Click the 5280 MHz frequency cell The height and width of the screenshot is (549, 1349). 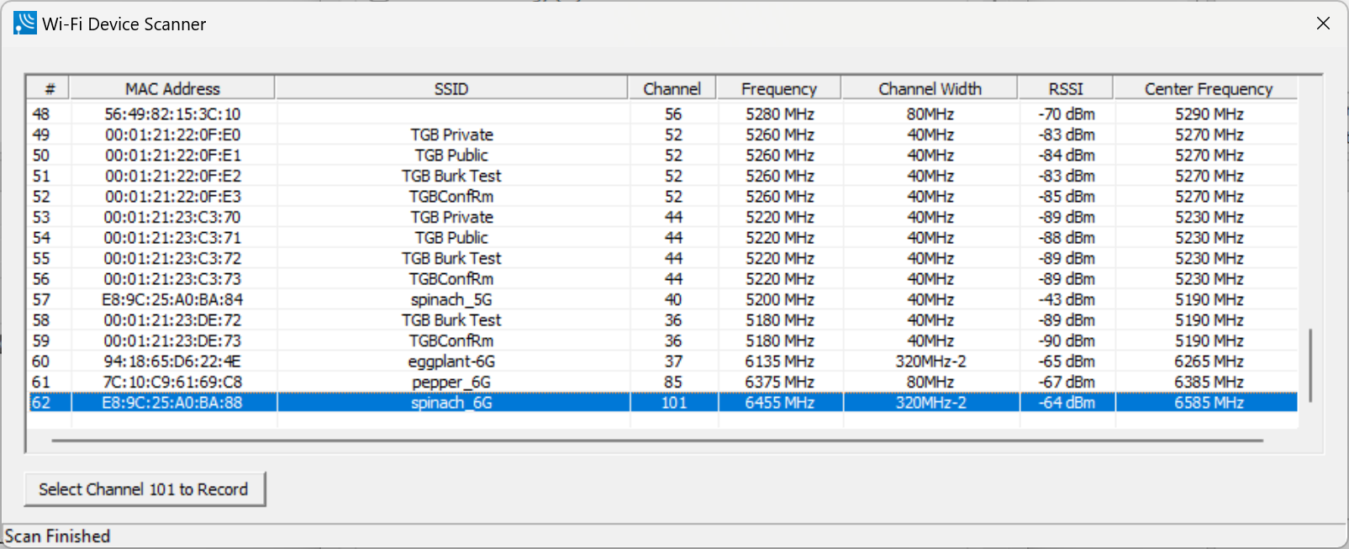(779, 113)
